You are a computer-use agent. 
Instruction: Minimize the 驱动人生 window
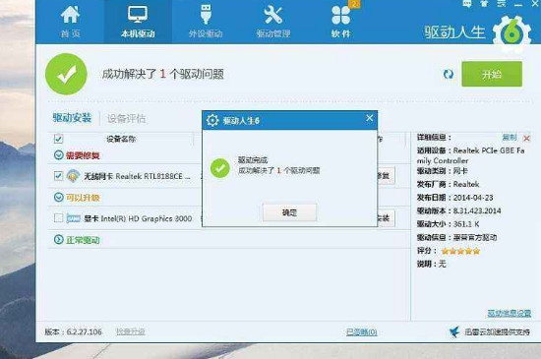coord(518,5)
